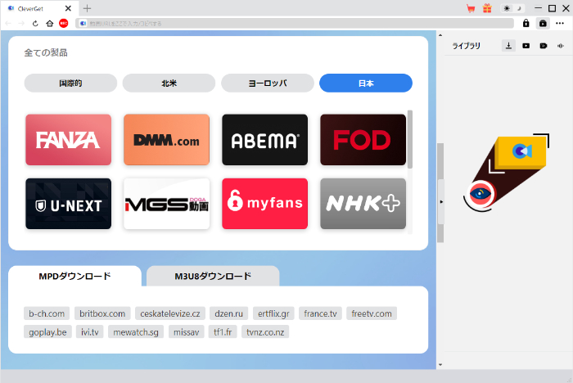Click product grid vertical scrollbar
Screen dimensions: 573x383
pos(410,139)
